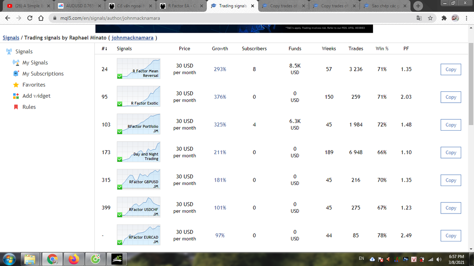Go forward with the browser forward arrow
The width and height of the screenshot is (474, 266).
19,18
